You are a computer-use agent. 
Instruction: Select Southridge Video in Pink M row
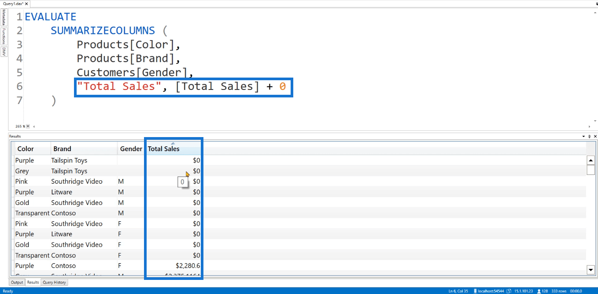click(x=77, y=181)
